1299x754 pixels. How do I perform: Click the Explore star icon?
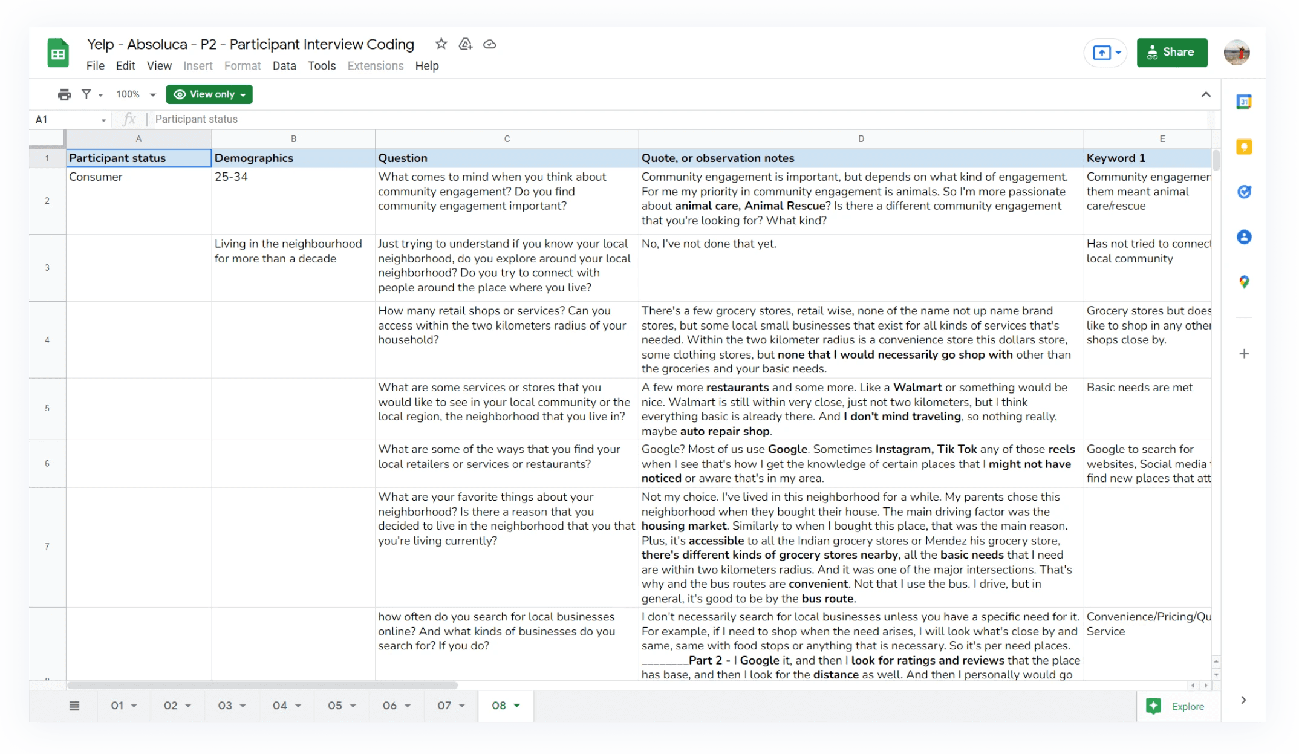pos(1153,706)
